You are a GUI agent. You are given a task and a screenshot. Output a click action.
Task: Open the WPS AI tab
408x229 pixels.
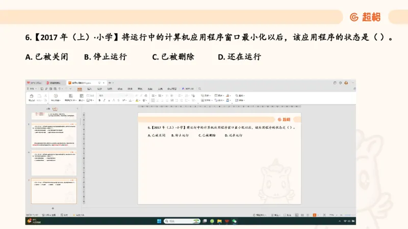pyautogui.click(x=188, y=89)
